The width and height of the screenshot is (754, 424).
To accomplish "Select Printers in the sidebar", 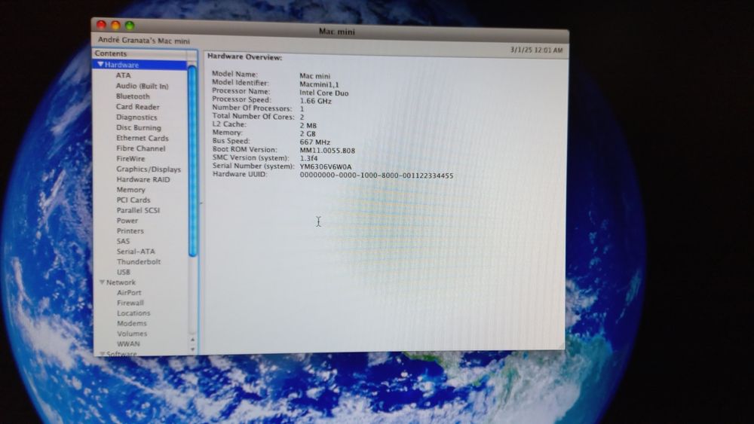I will 130,231.
